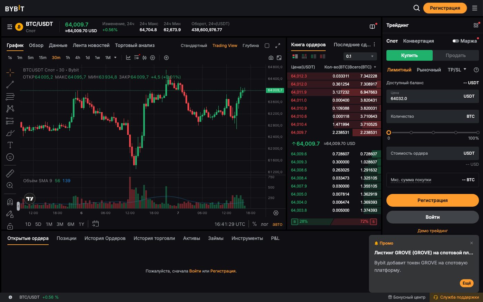
Task: Click the orange Регистрация button in the header
Action: 445,8
